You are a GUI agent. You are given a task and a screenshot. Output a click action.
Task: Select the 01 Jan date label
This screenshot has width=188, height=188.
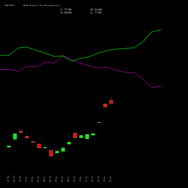pyautogui.click(x=32, y=179)
